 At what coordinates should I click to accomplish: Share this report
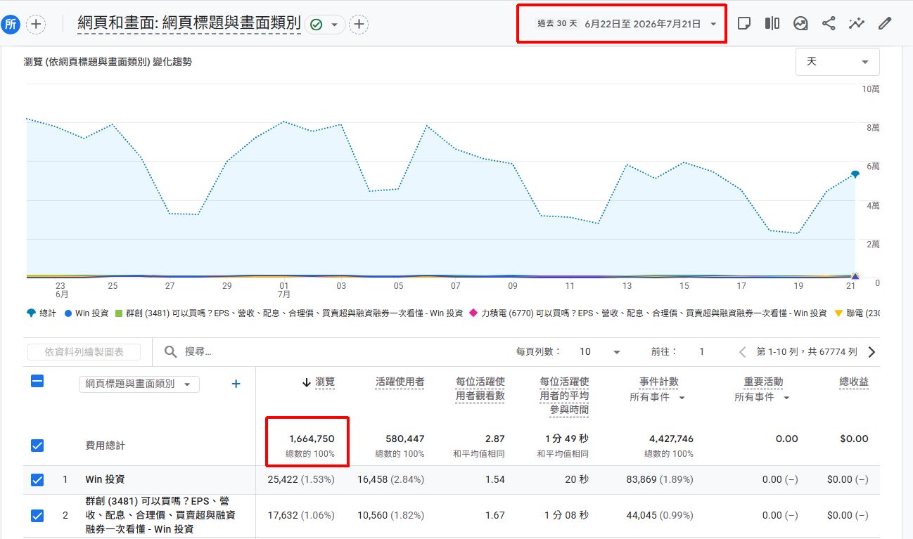coord(829,23)
